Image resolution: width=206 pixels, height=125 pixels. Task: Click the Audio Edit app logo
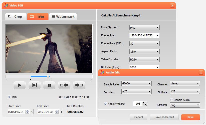pyautogui.click(x=102, y=72)
